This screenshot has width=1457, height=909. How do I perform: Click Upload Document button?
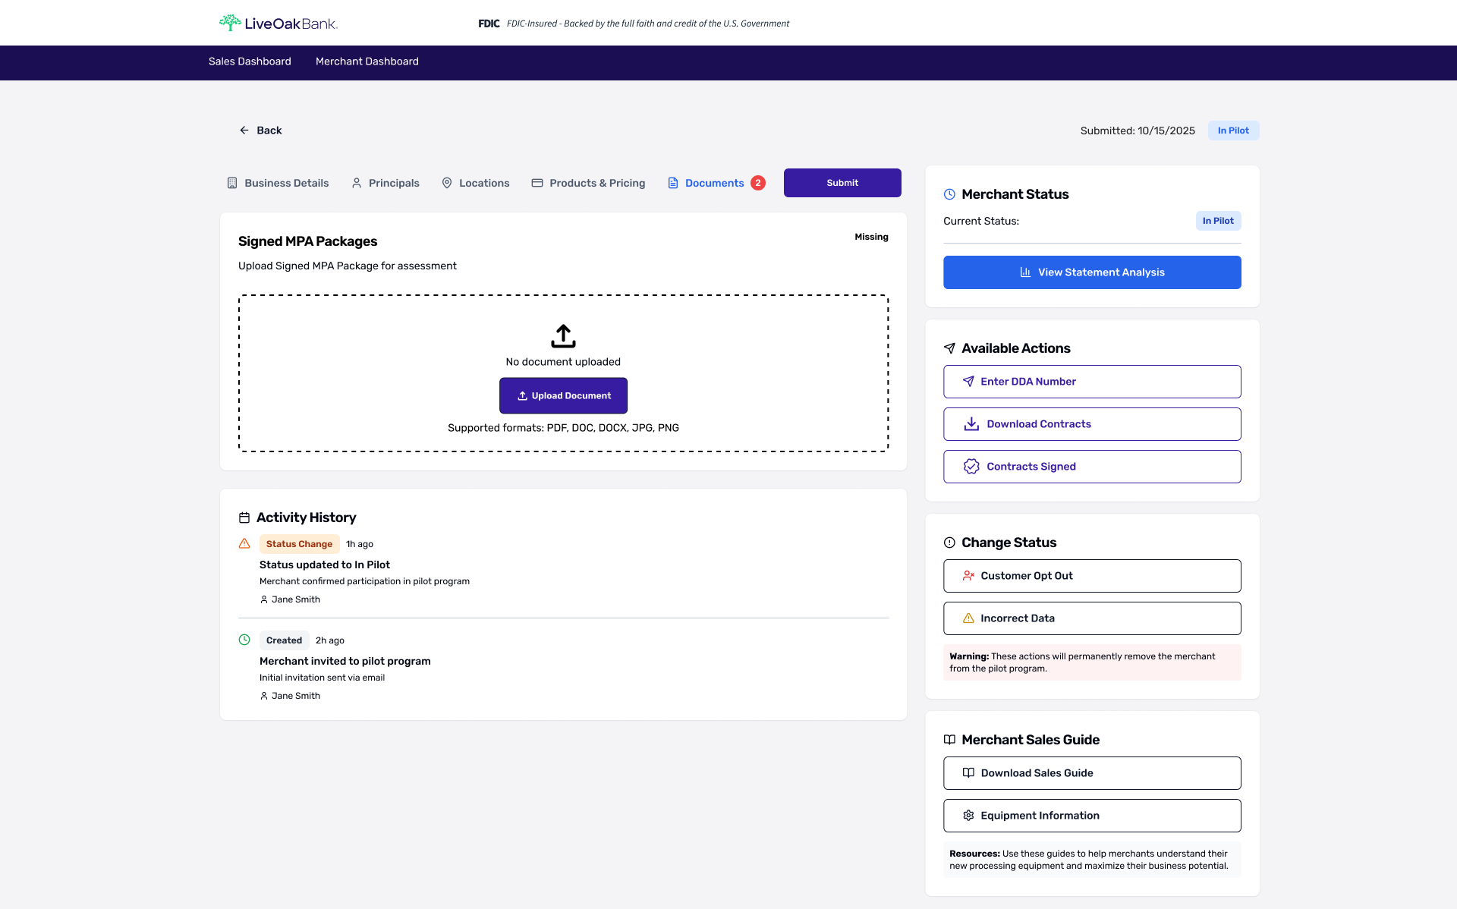click(x=563, y=395)
